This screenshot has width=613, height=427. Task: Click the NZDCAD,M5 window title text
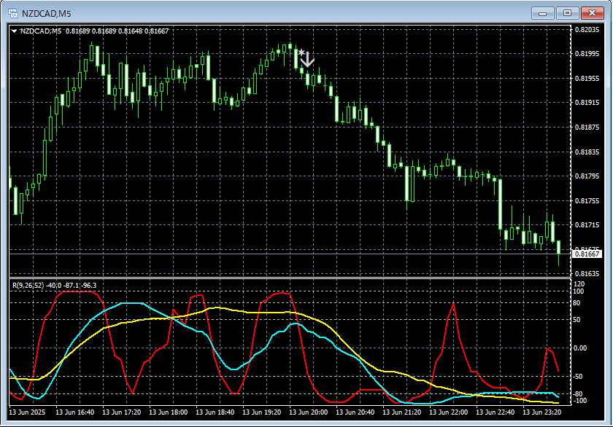pyautogui.click(x=47, y=12)
